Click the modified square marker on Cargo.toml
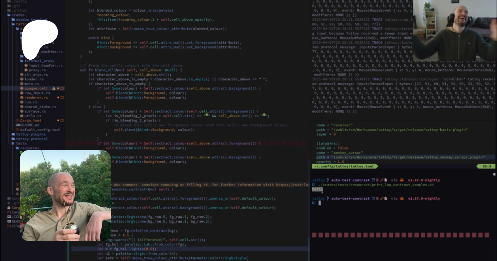 (x=62, y=120)
